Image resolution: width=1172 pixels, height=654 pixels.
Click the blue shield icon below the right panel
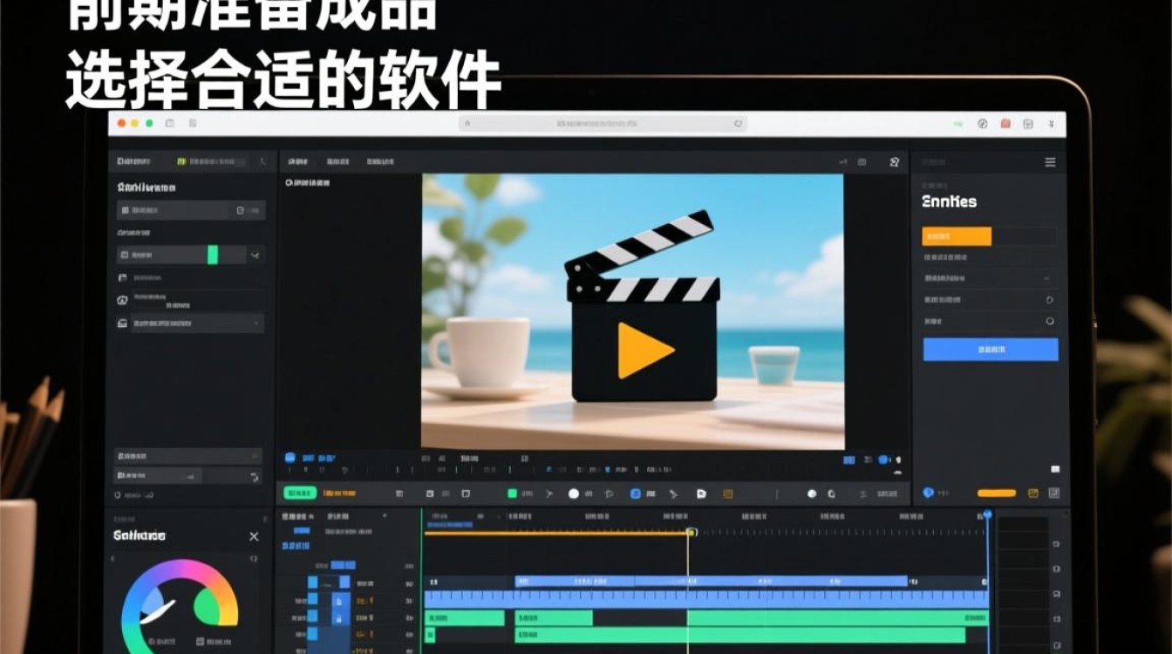pyautogui.click(x=928, y=493)
